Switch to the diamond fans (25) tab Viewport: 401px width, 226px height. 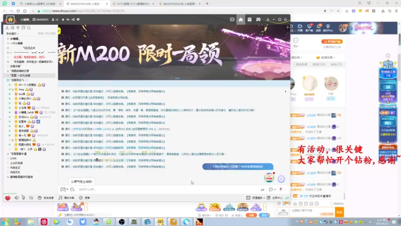[x=336, y=64]
